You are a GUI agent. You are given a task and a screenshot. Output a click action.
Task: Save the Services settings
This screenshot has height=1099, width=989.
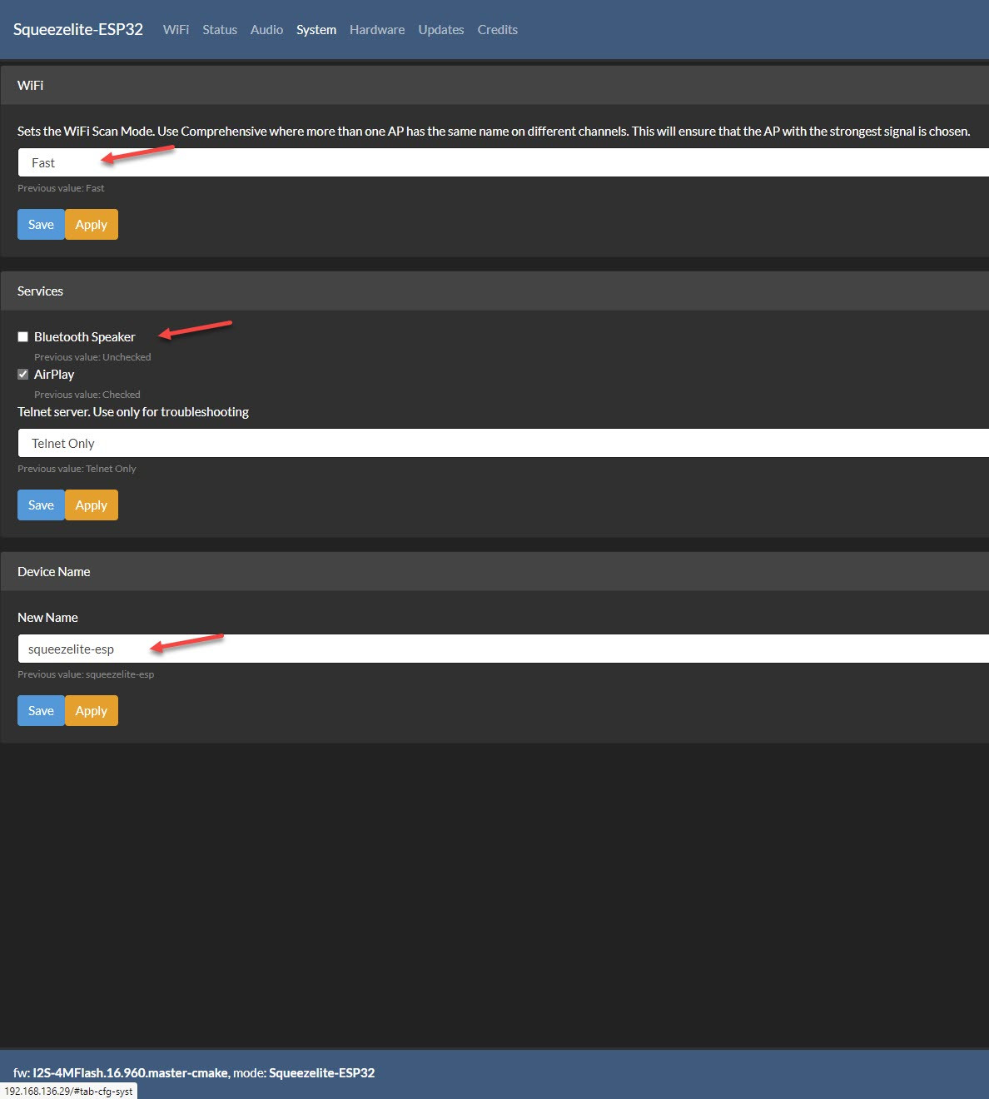tap(41, 505)
